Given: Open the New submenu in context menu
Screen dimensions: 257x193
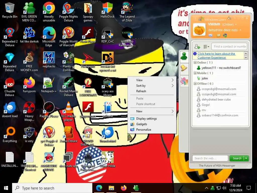Looking at the screenshot, I should pyautogui.click(x=152, y=111).
